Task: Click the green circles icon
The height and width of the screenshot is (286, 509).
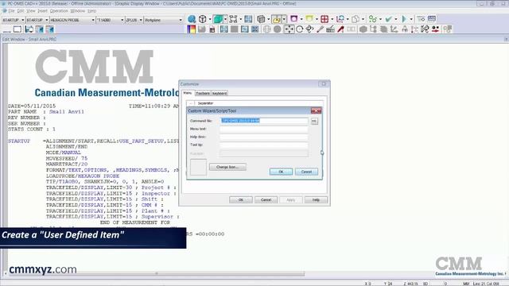Action: (373, 19)
